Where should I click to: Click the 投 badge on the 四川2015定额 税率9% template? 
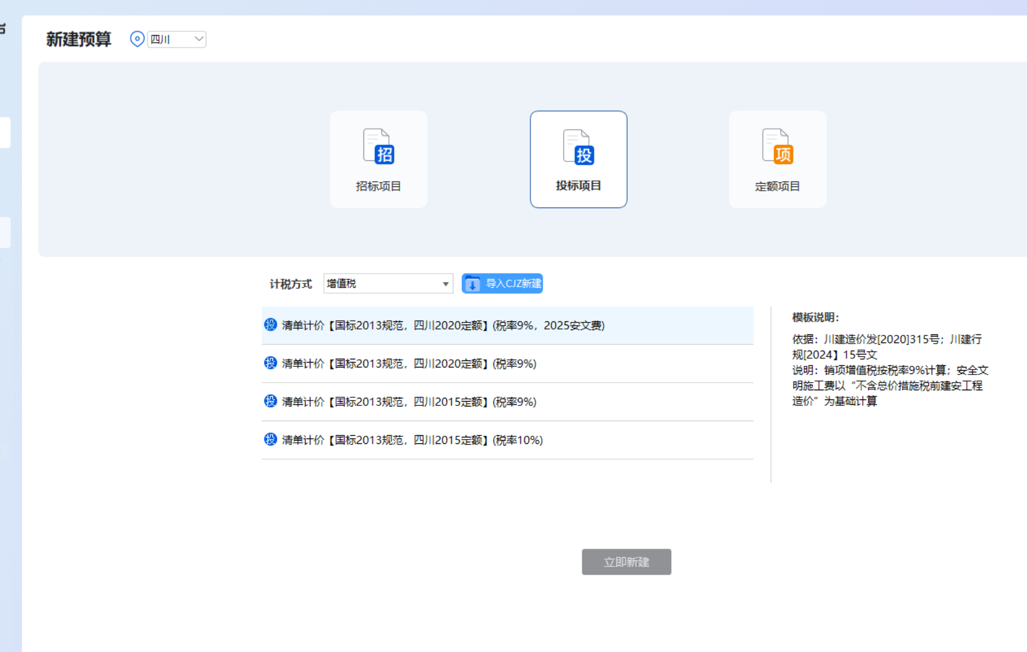[270, 402]
